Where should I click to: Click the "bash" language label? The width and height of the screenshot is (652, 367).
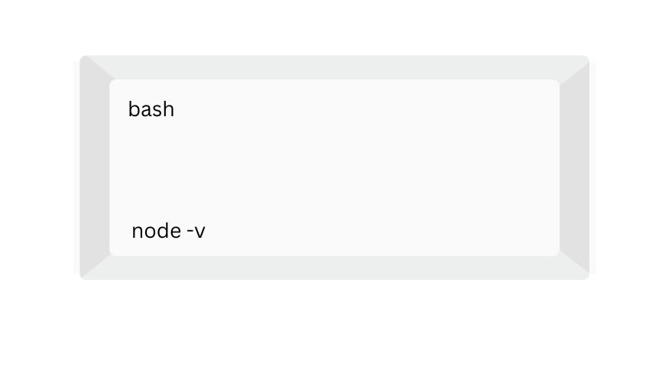pyautogui.click(x=151, y=109)
